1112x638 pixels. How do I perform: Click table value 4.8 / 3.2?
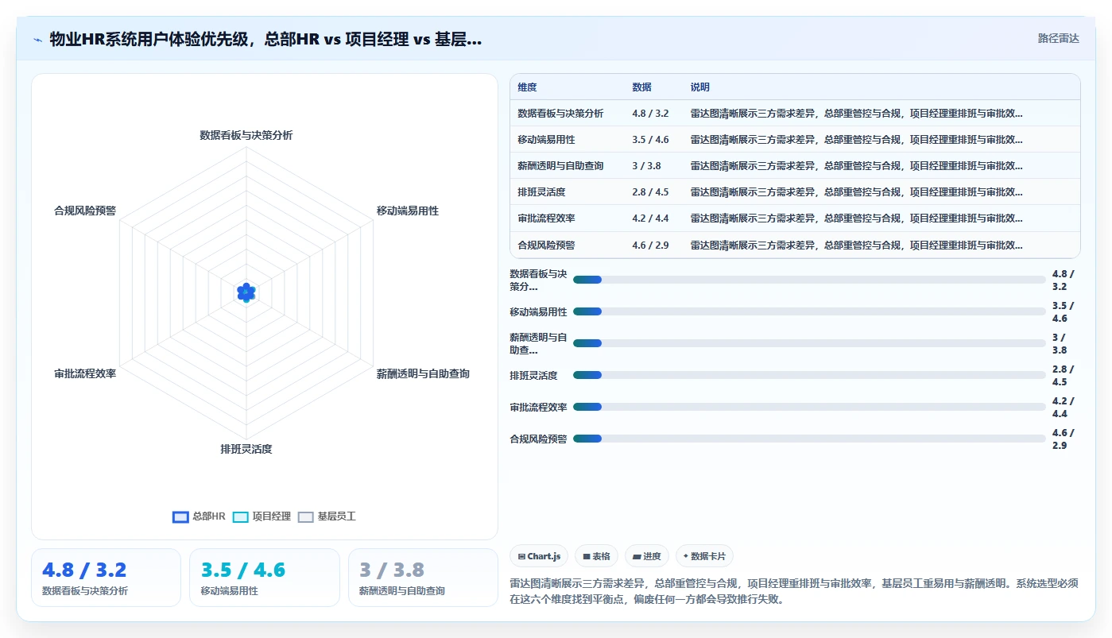pyautogui.click(x=650, y=114)
